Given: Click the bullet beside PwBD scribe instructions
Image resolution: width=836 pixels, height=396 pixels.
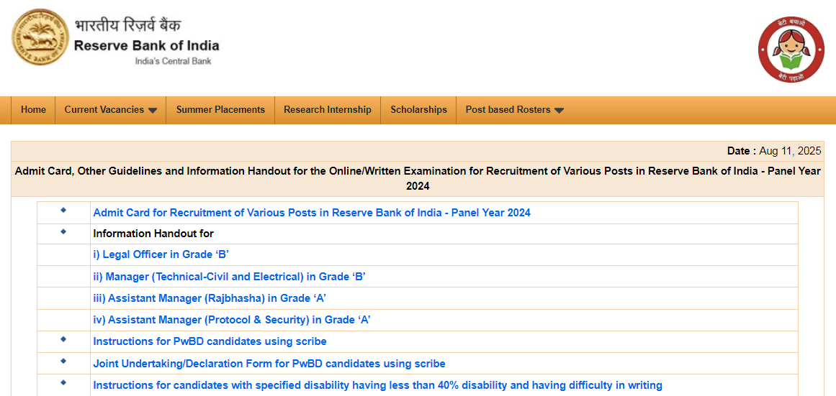Looking at the screenshot, I should point(63,339).
